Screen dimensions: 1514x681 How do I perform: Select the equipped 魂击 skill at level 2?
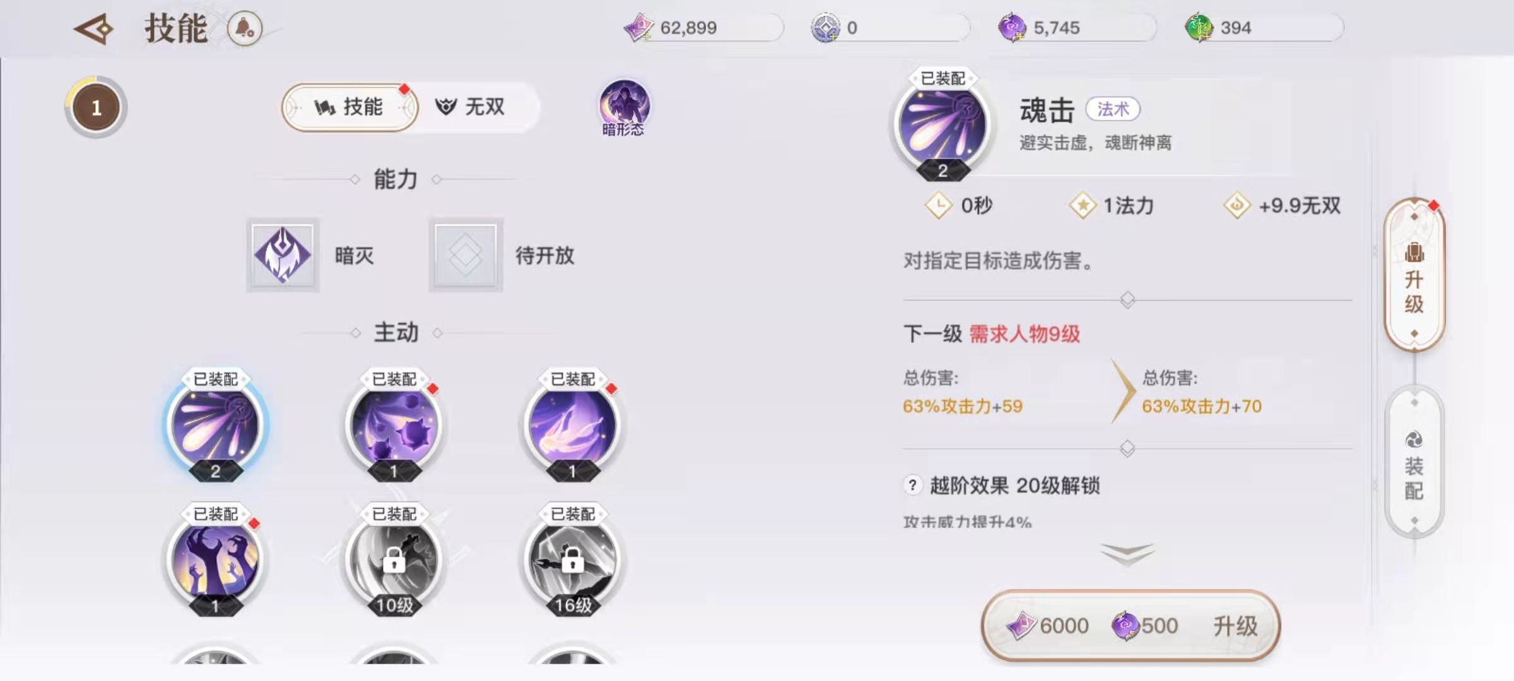pyautogui.click(x=216, y=426)
